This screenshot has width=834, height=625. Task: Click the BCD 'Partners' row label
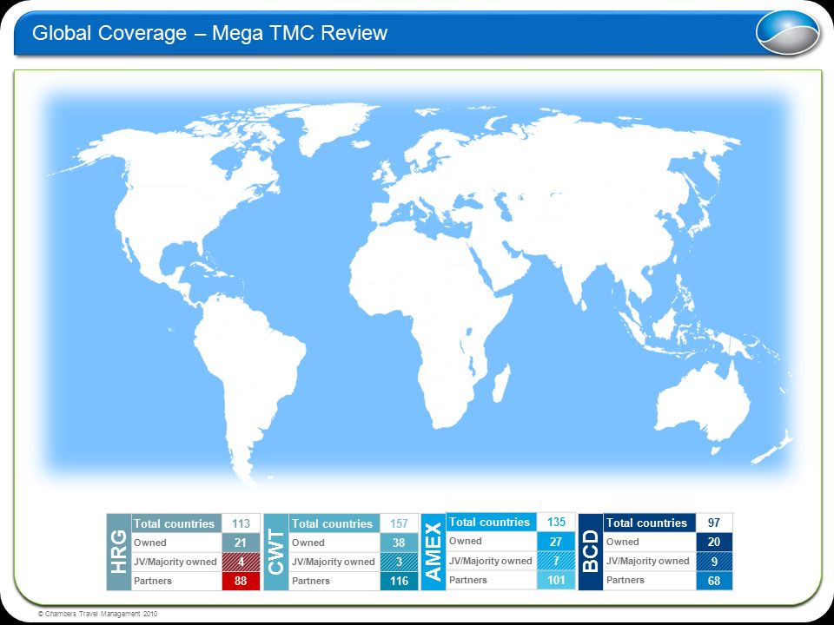coord(649,581)
